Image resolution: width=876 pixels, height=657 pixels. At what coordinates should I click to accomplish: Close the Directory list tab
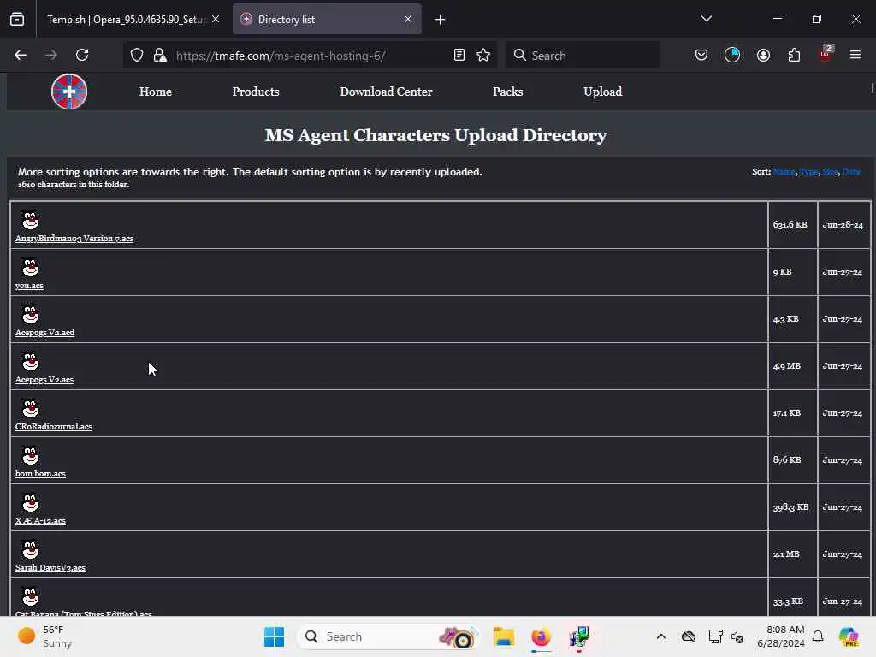pos(408,19)
